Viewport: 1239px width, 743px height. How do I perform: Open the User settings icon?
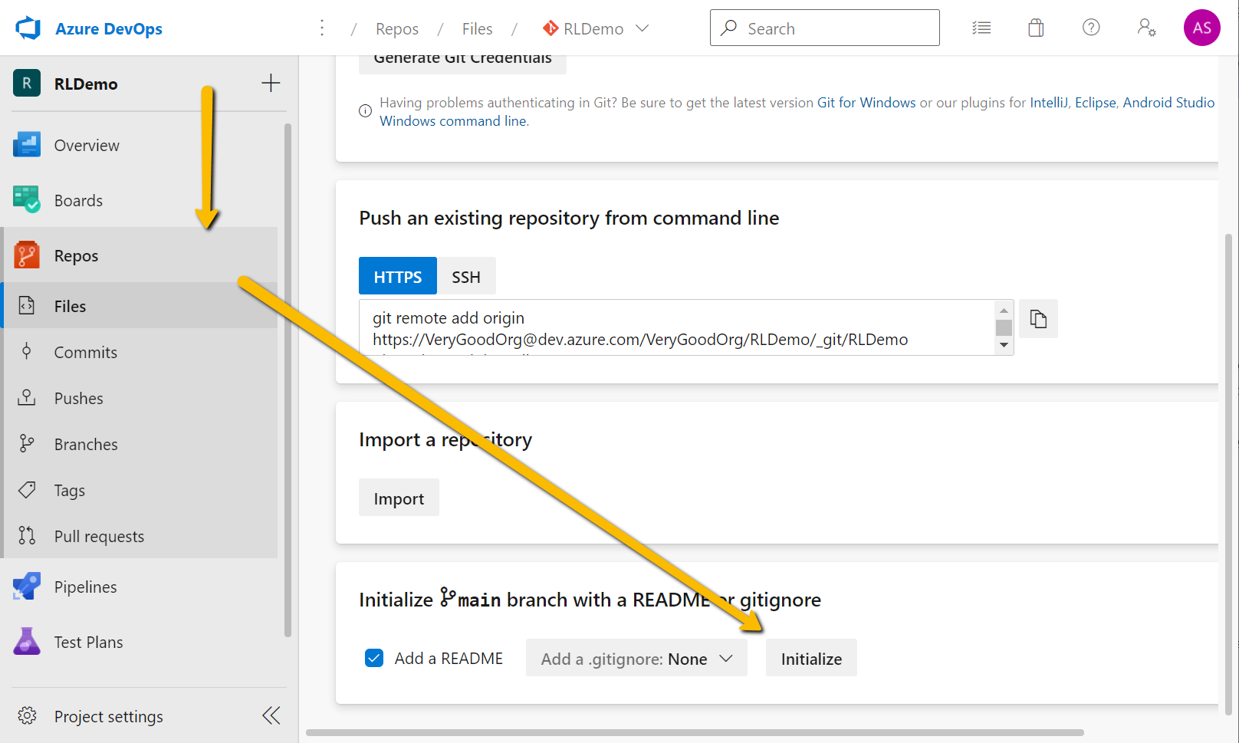coord(1146,28)
